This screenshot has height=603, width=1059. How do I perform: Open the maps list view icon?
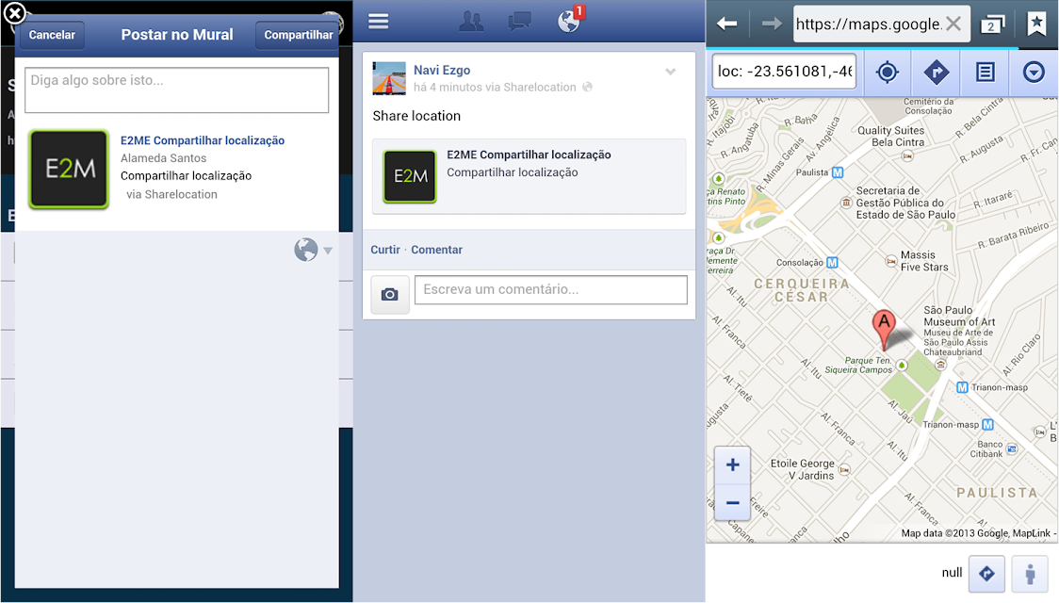(x=985, y=72)
